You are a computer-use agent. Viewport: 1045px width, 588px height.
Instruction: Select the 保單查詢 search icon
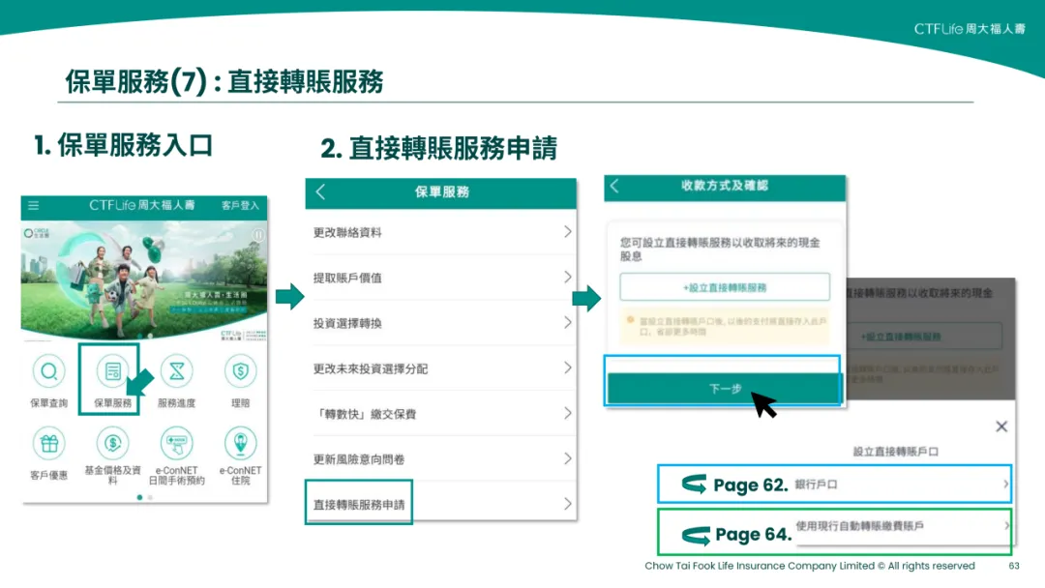[x=49, y=370]
